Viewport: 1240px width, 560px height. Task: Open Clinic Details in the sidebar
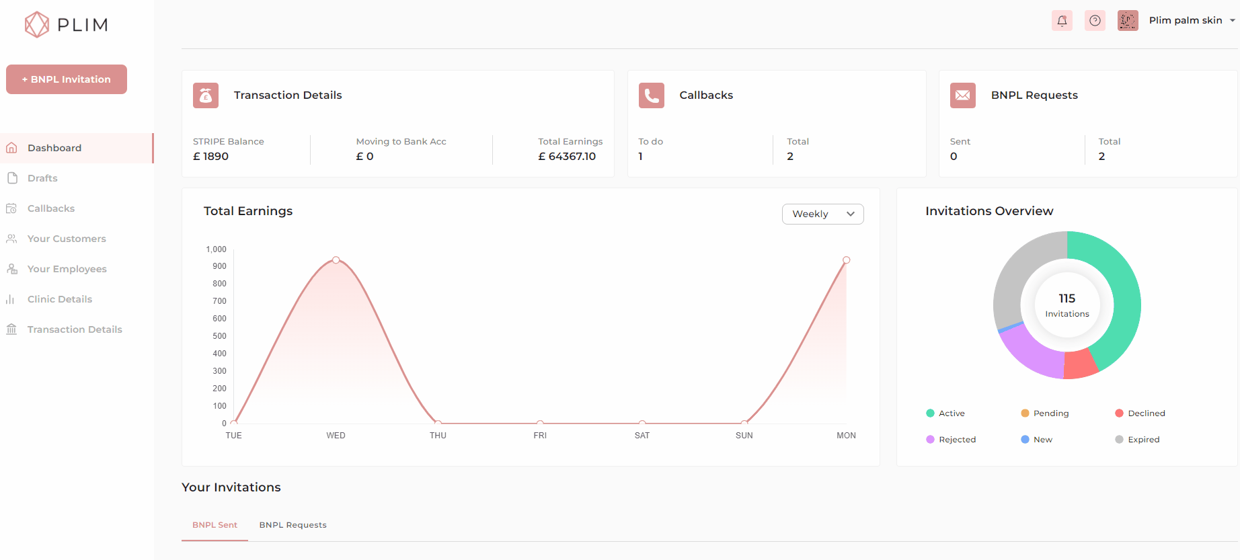click(x=60, y=299)
